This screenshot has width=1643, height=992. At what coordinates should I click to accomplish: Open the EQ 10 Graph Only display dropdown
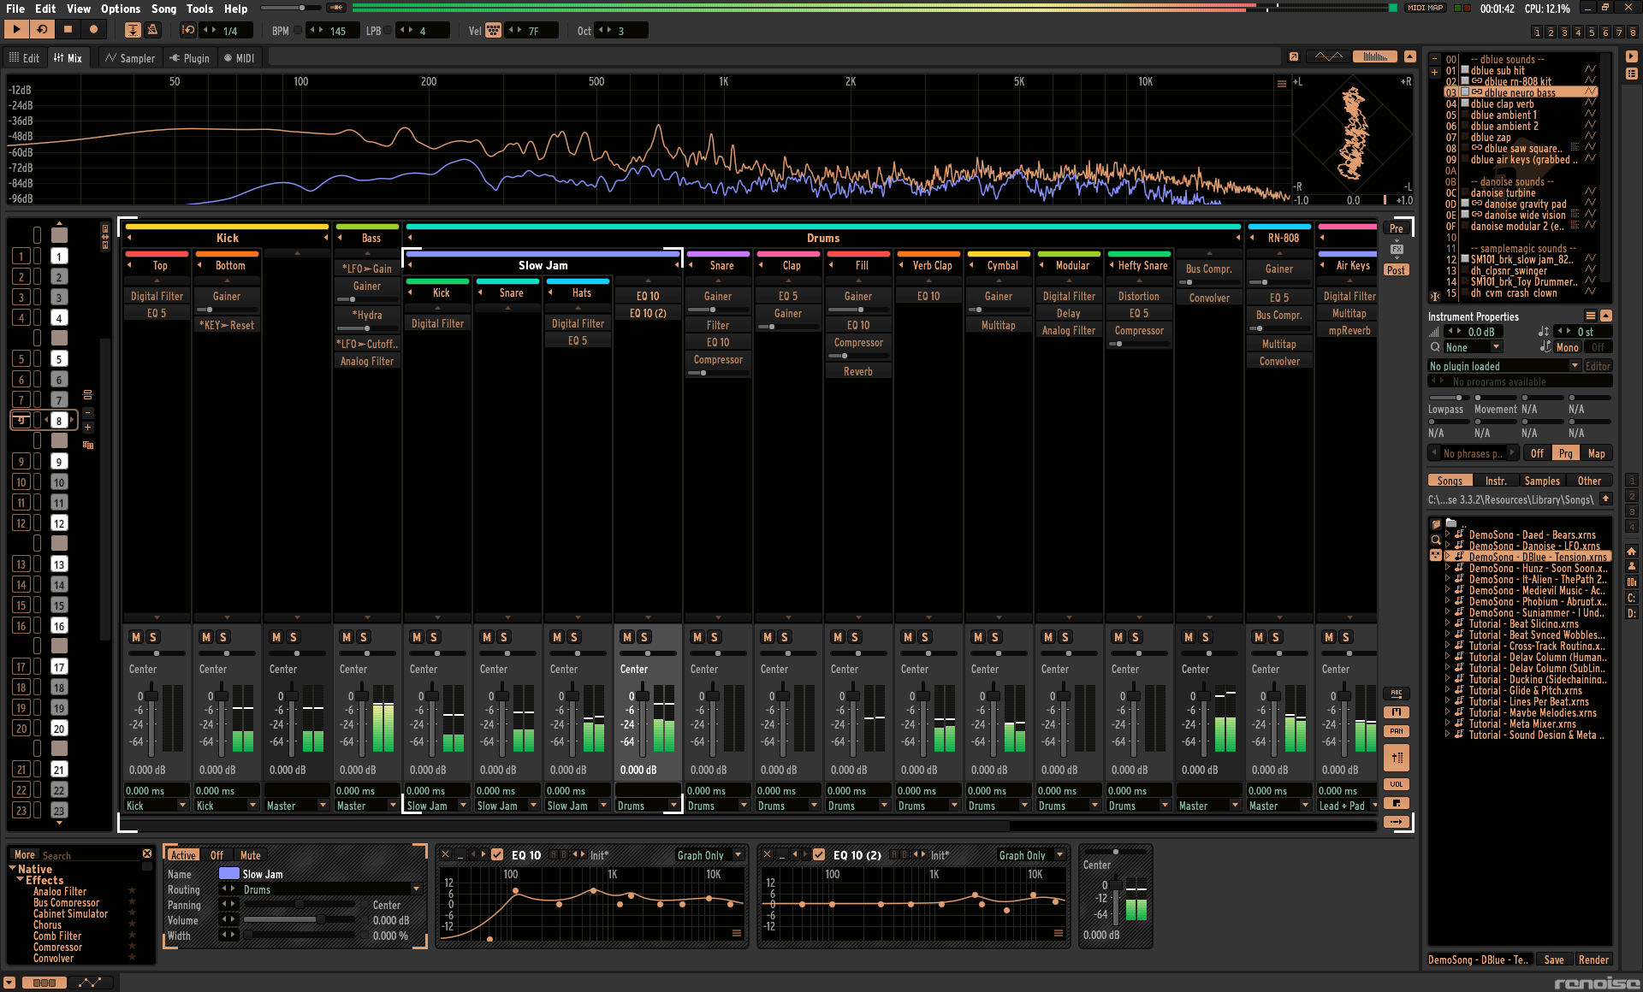point(709,855)
